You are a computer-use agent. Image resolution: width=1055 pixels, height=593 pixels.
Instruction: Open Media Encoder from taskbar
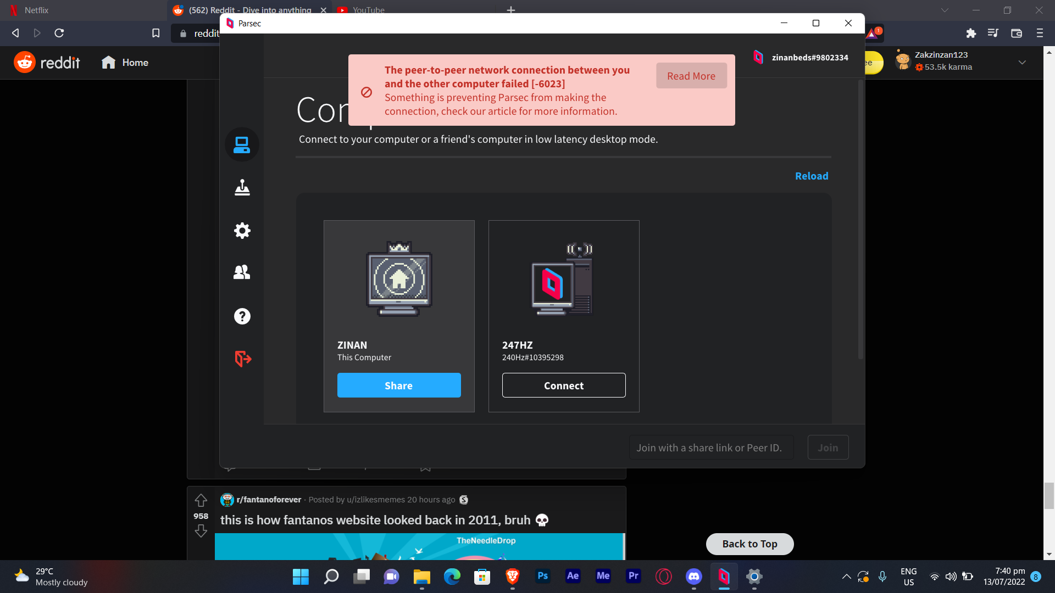point(603,577)
